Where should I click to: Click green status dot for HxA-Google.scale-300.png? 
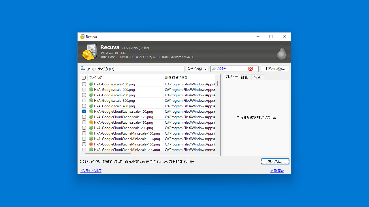tap(91, 101)
